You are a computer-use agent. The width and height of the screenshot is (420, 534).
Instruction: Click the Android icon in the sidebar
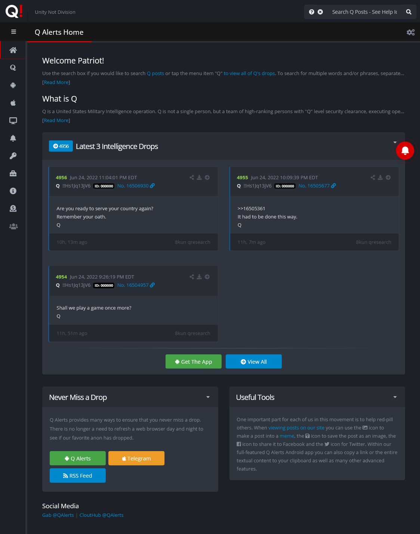pyautogui.click(x=13, y=85)
